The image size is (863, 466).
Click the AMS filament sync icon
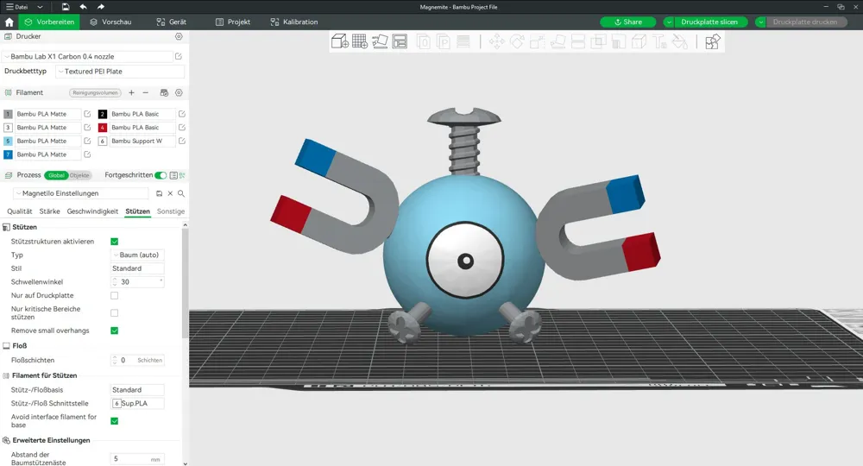(164, 92)
